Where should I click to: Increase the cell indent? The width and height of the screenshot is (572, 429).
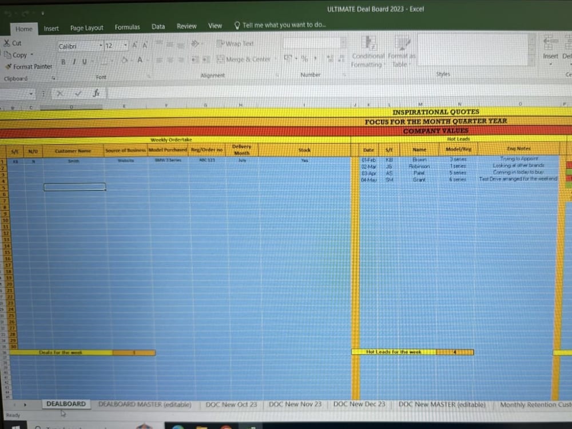[206, 59]
